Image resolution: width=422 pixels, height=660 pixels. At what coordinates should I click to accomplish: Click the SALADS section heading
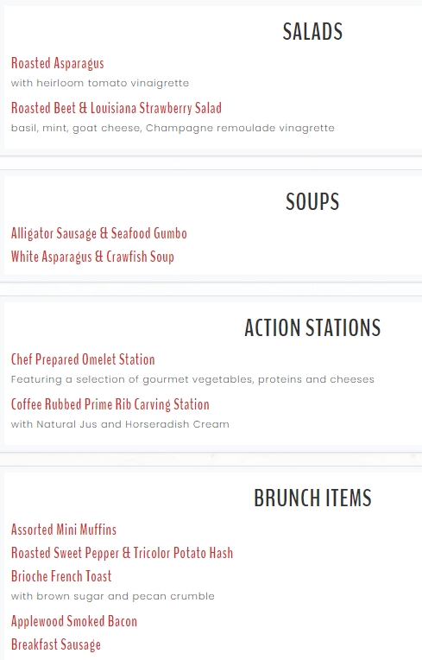pyautogui.click(x=312, y=32)
